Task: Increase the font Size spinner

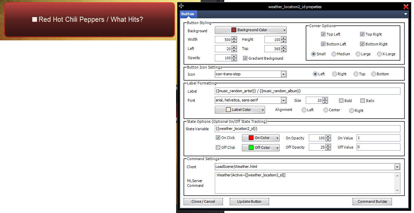Action: pos(325,99)
